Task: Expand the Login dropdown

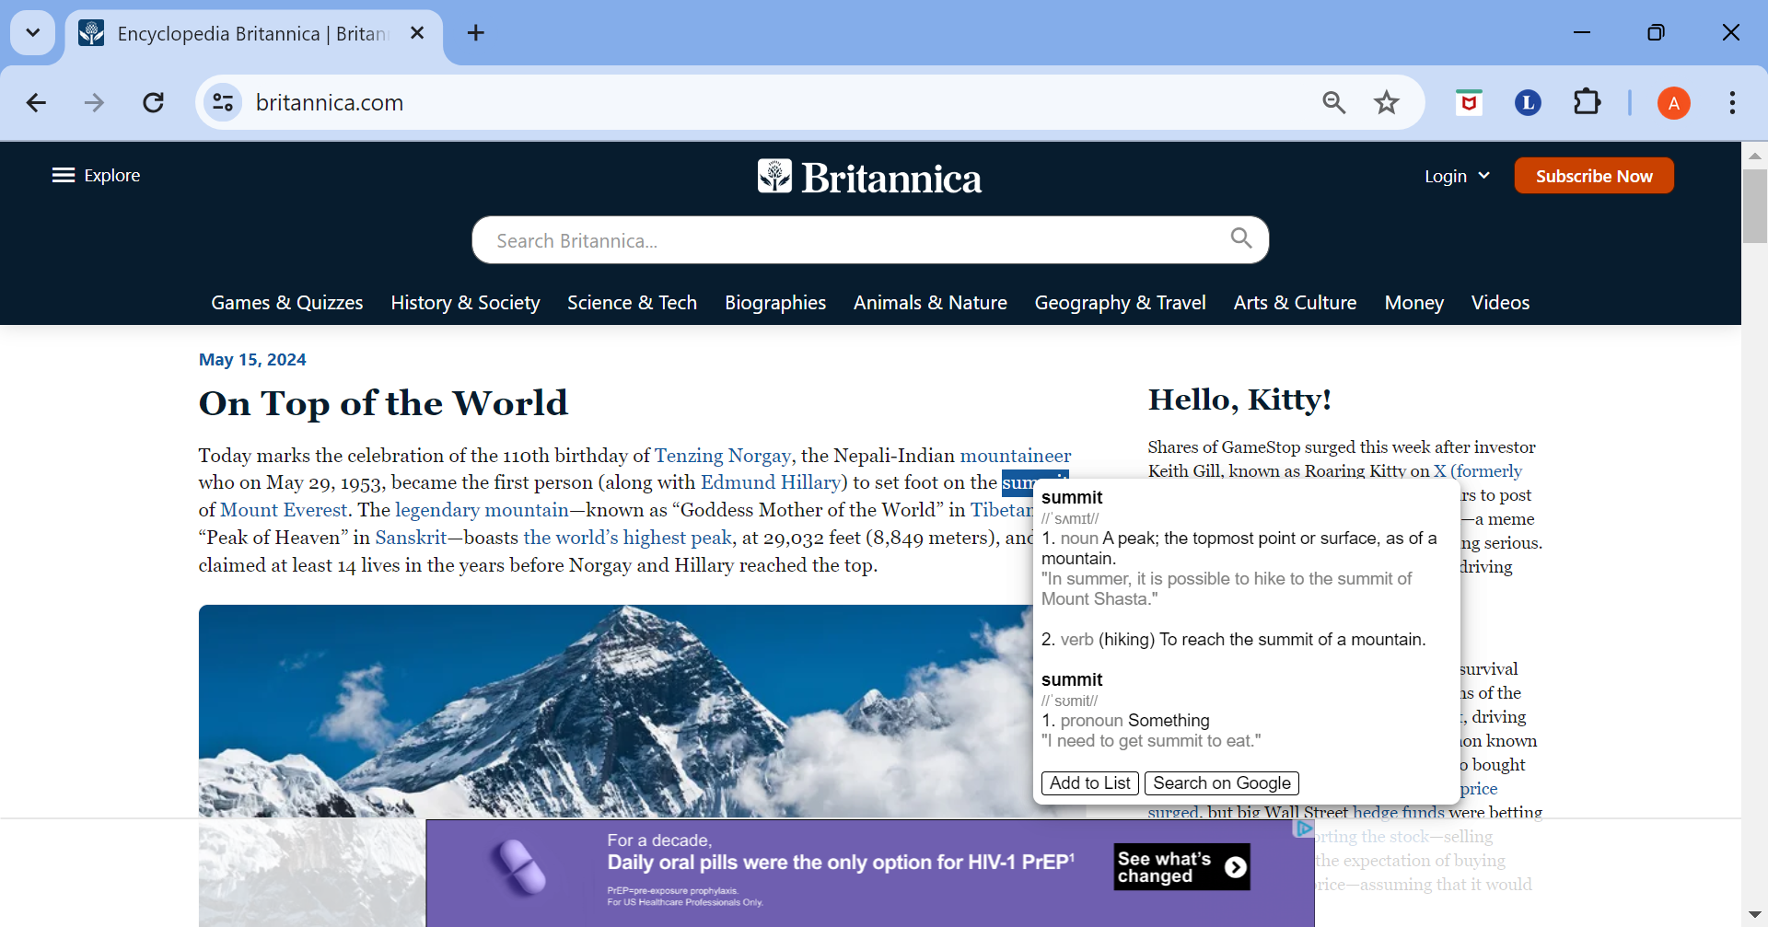Action: 1457,176
